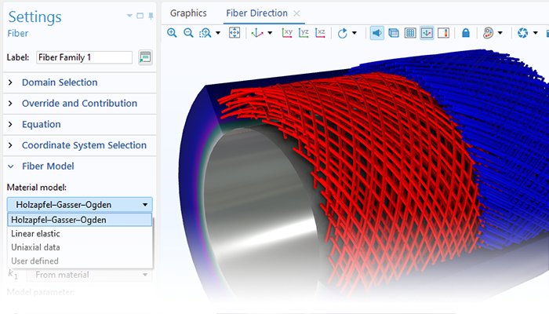Screen dimensions: 549x314
Task: Close the Fiber Direction tab
Action: click(296, 13)
